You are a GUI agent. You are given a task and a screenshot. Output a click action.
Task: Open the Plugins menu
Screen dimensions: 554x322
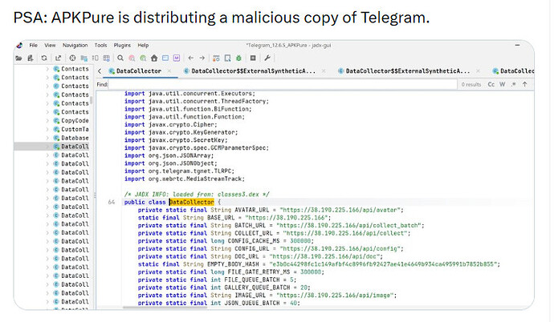click(x=122, y=46)
